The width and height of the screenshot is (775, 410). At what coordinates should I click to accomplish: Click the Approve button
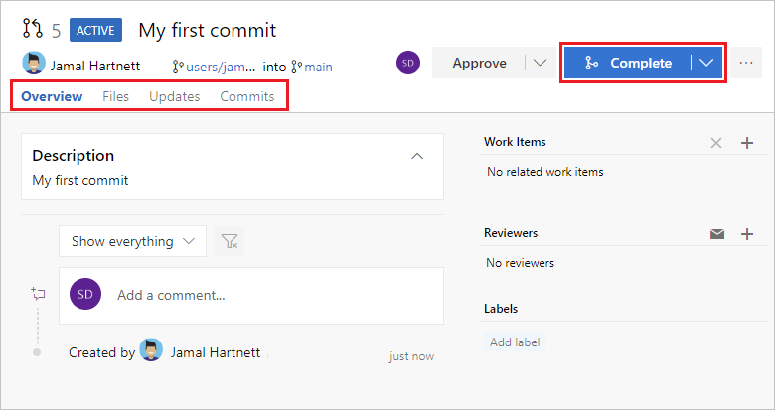[479, 63]
